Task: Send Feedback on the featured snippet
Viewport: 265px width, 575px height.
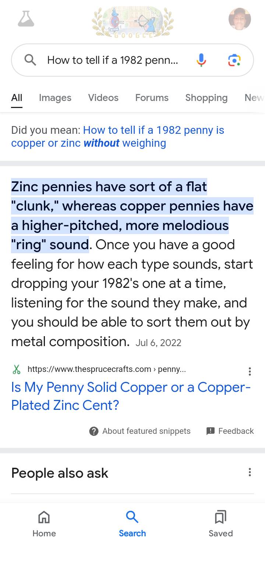Action: (230, 431)
